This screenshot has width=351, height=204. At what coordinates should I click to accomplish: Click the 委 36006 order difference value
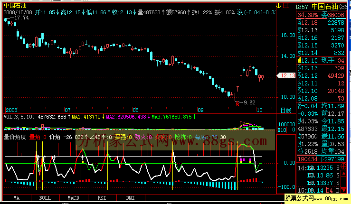[333, 15]
